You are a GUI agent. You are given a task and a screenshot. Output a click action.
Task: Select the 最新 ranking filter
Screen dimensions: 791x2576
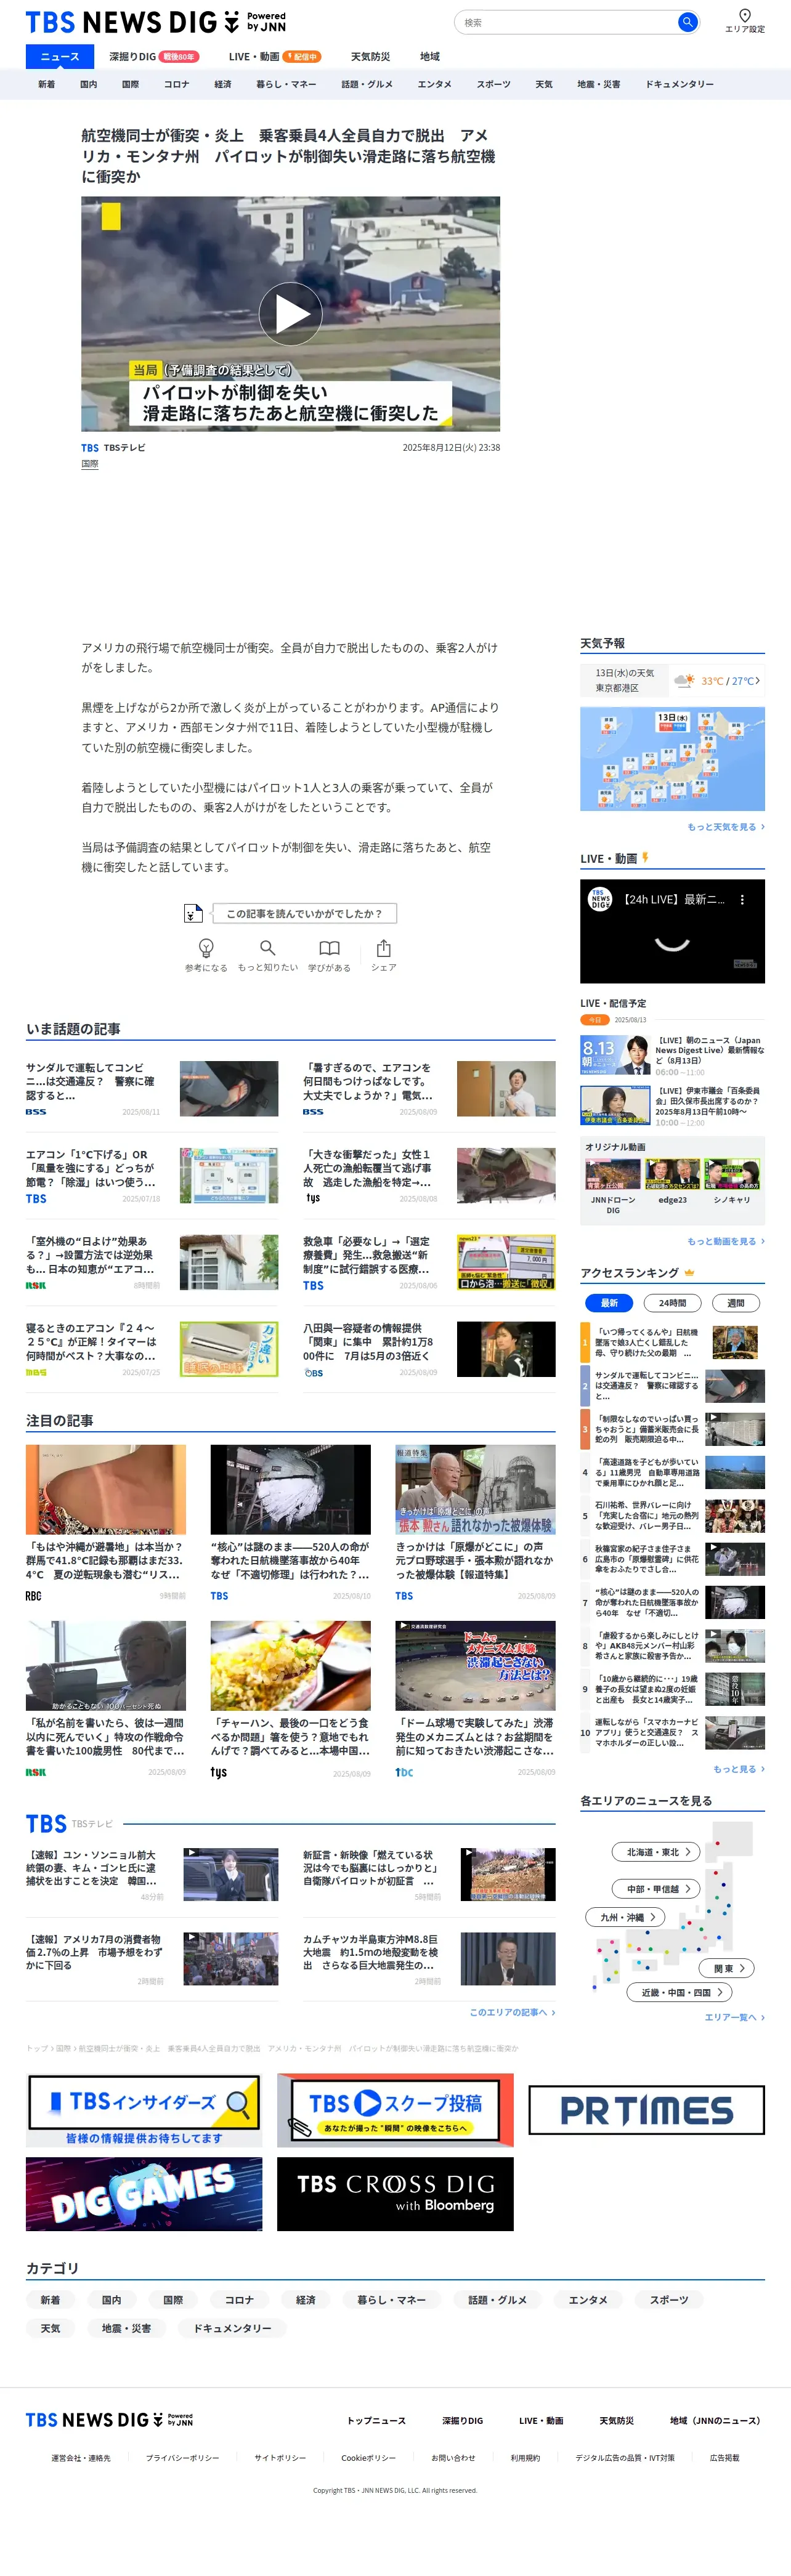pyautogui.click(x=609, y=1302)
